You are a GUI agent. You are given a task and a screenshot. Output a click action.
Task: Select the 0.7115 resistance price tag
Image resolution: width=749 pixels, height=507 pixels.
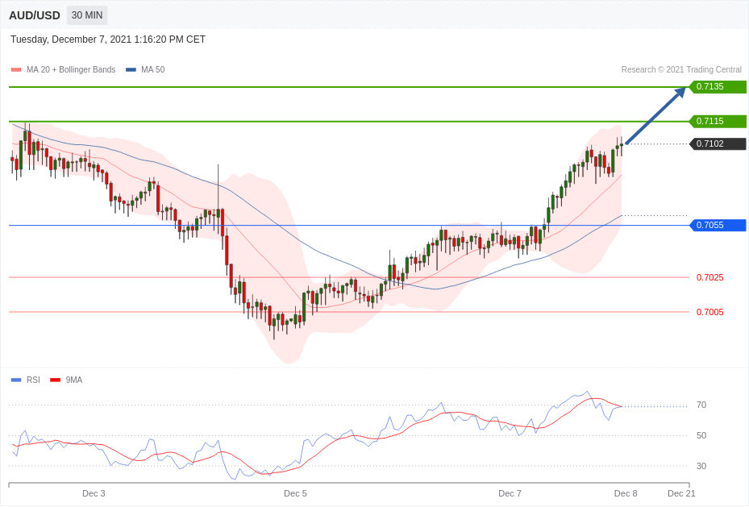[x=718, y=121]
